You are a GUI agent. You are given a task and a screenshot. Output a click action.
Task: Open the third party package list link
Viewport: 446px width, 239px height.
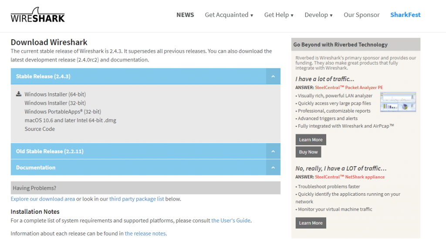click(x=136, y=199)
